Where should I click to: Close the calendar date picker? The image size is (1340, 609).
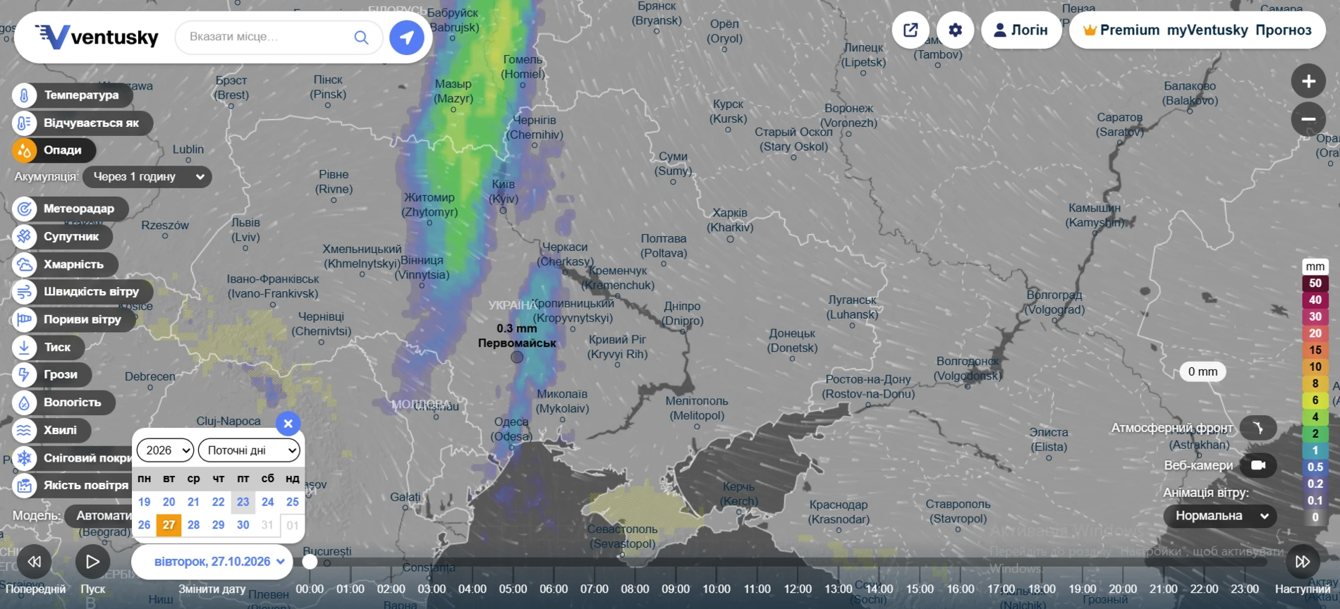[288, 424]
